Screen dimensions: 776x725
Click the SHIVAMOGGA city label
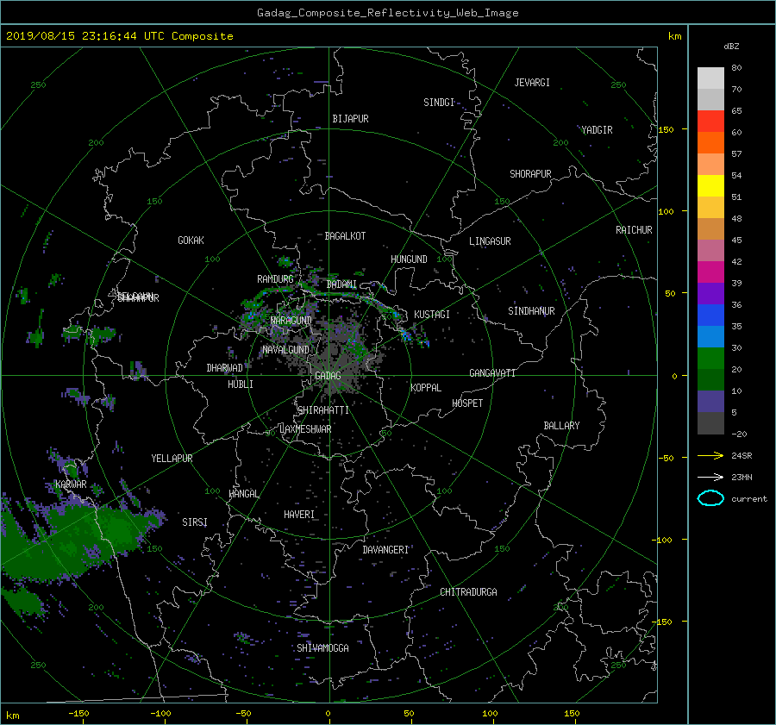pos(322,648)
